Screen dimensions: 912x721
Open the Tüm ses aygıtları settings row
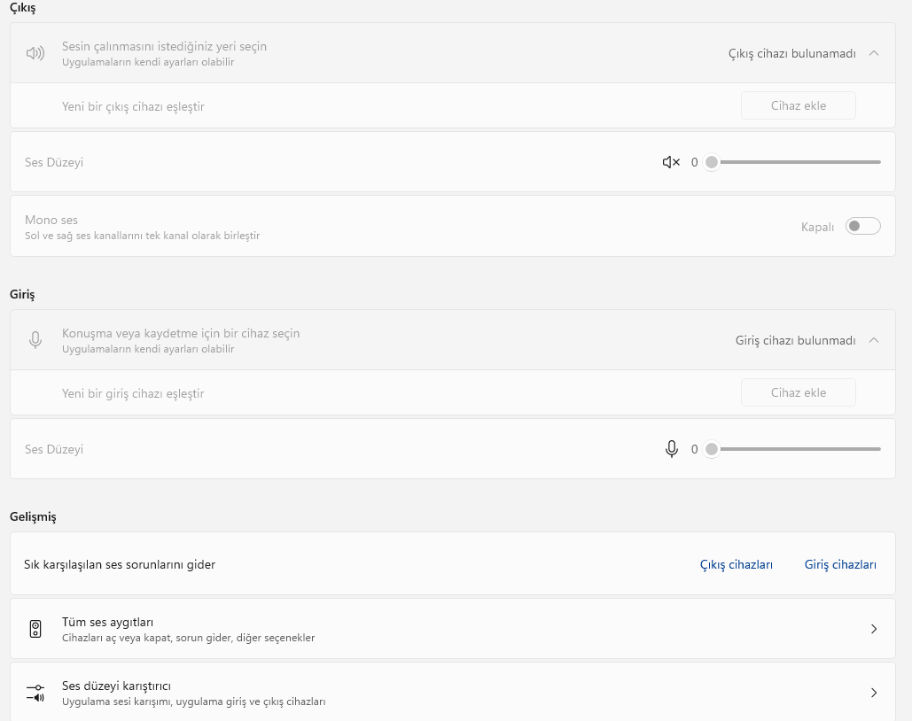pyautogui.click(x=443, y=629)
